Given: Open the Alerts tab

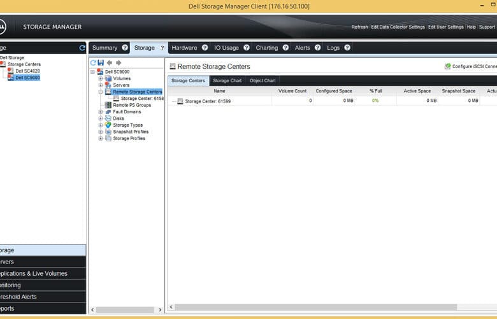Looking at the screenshot, I should [x=302, y=48].
